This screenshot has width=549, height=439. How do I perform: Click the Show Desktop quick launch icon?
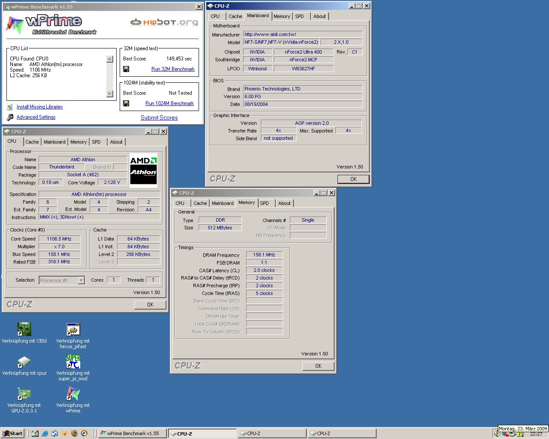click(x=35, y=433)
